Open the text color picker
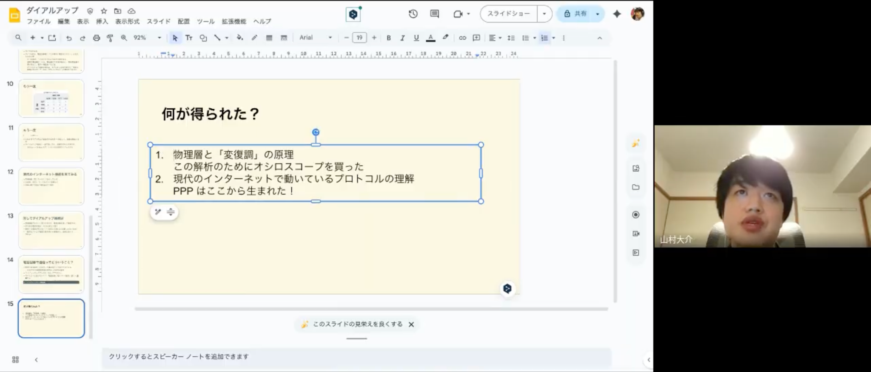871x372 pixels. coord(430,38)
